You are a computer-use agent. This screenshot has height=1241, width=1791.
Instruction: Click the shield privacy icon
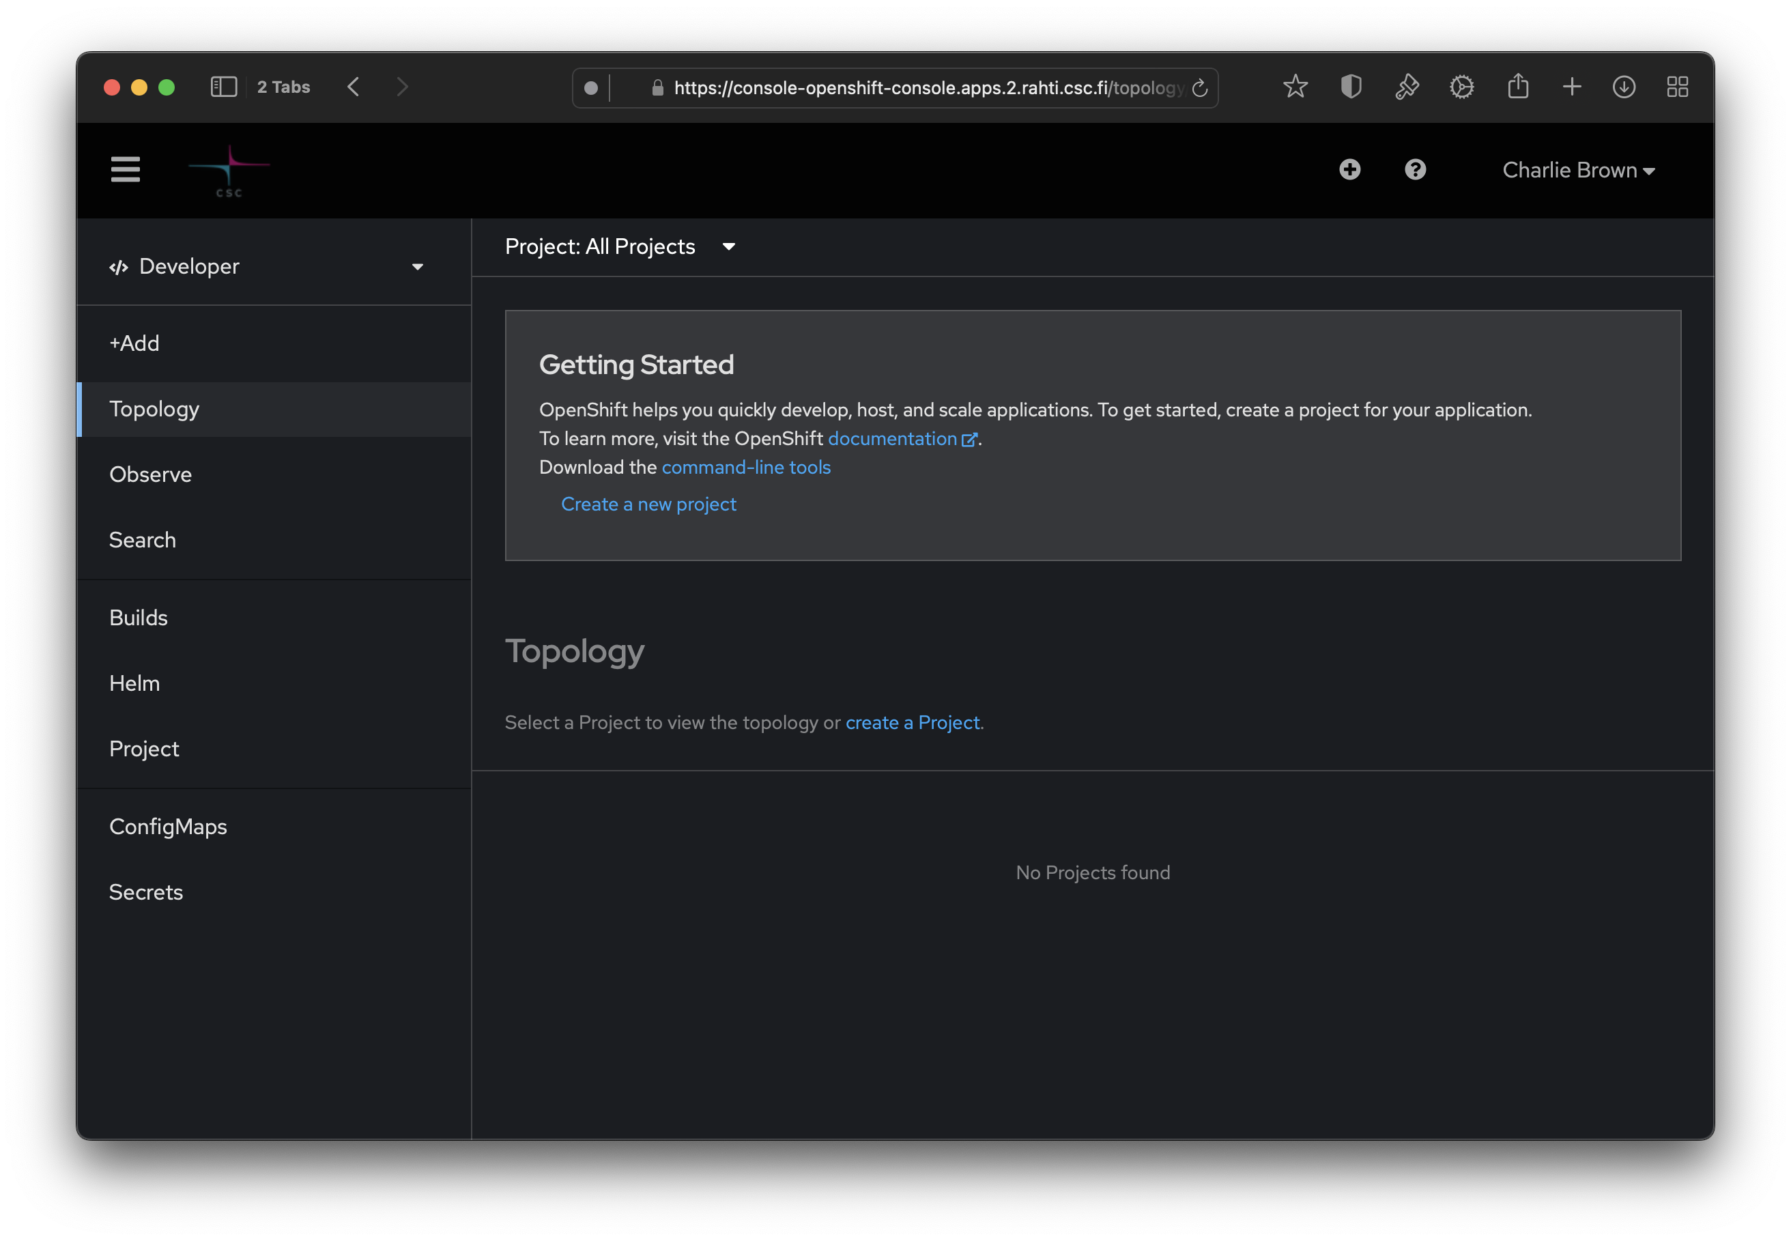(x=1351, y=86)
